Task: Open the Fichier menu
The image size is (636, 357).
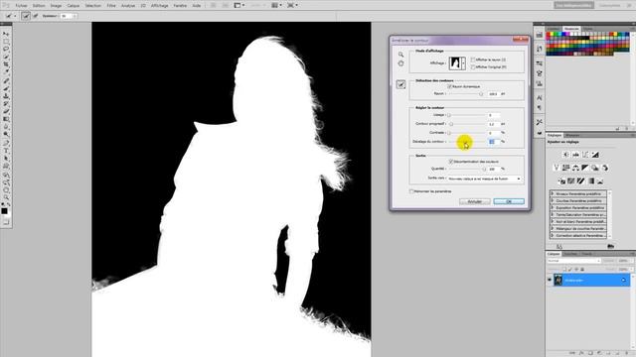Action: [21, 6]
